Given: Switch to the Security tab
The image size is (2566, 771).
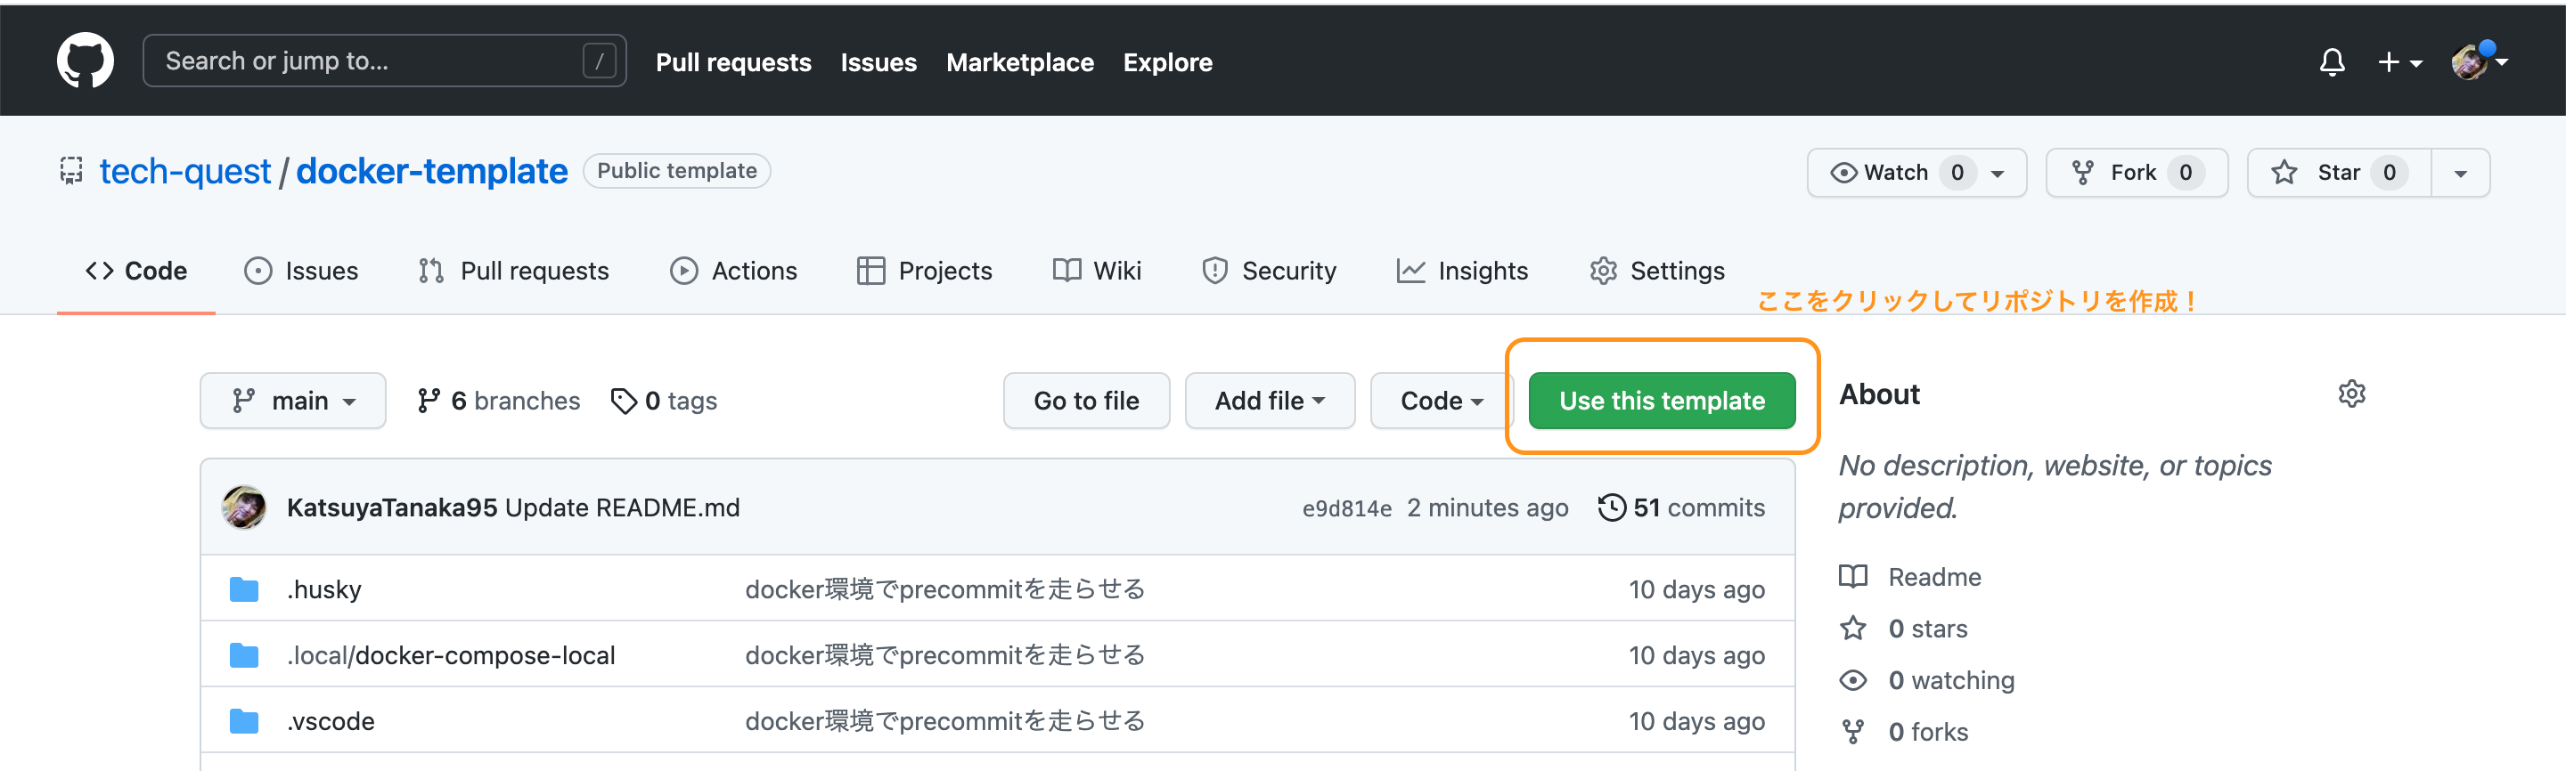Looking at the screenshot, I should coord(1269,271).
